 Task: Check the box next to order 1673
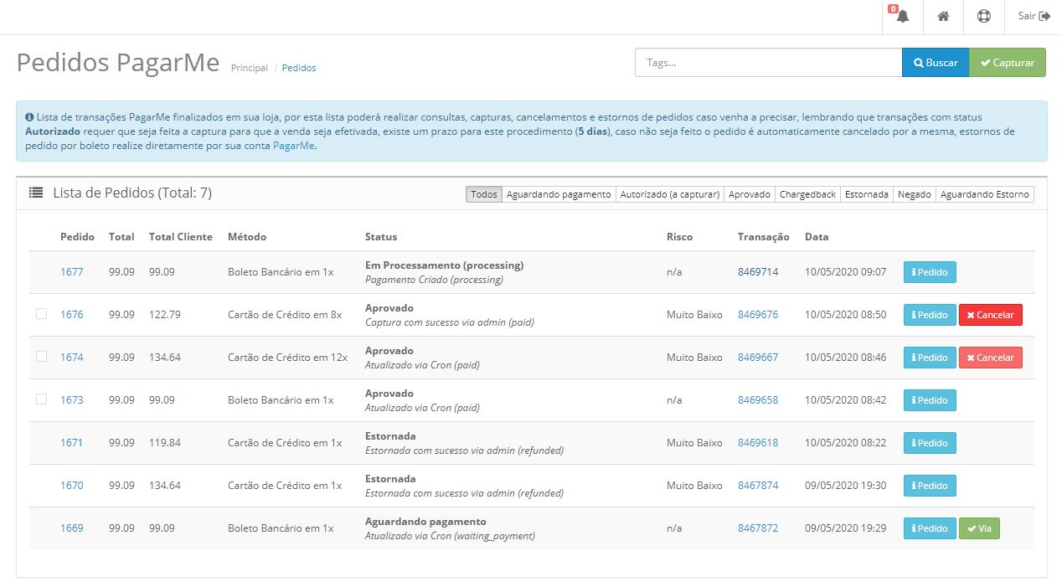coord(41,399)
